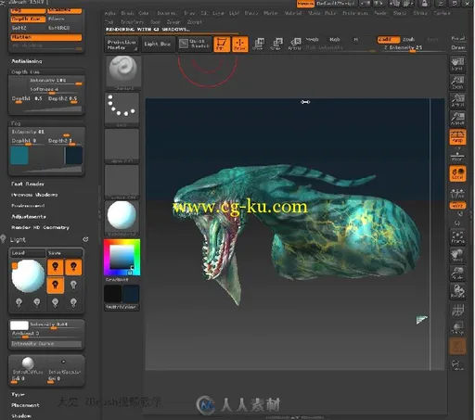Image resolution: width=475 pixels, height=420 pixels.
Task: Click the Light palette Save button
Action: click(x=65, y=253)
